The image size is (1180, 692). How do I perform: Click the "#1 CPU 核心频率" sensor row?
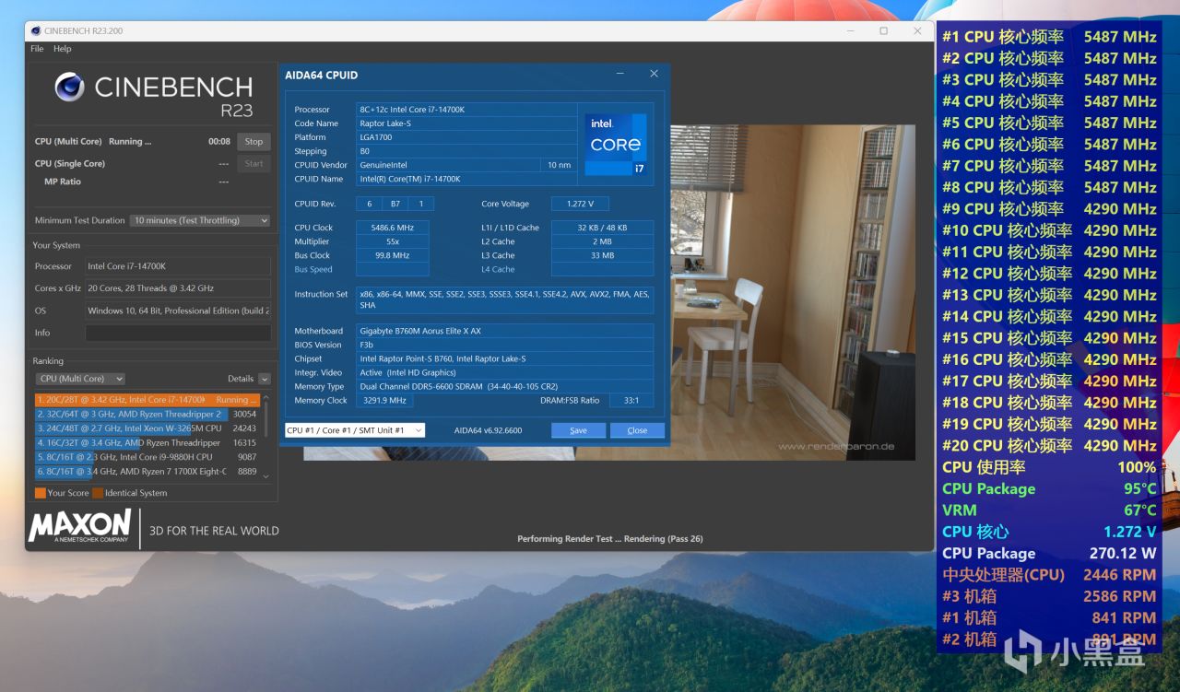click(x=1049, y=37)
